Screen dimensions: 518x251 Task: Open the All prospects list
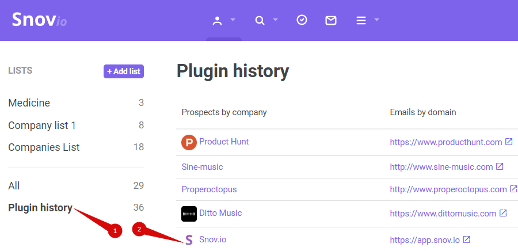14,185
